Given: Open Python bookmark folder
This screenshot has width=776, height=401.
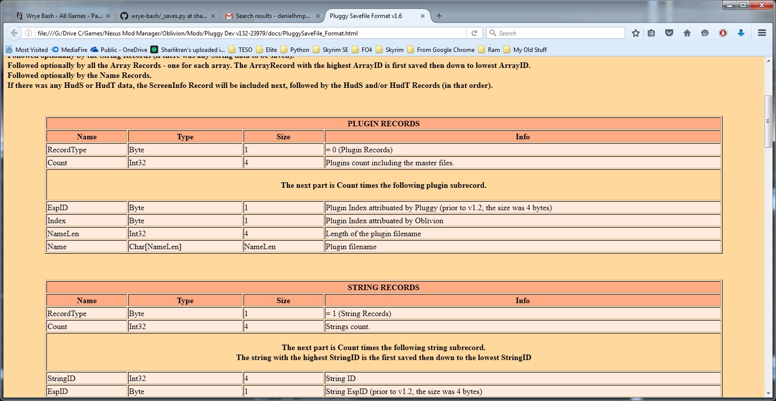Looking at the screenshot, I should click(295, 49).
